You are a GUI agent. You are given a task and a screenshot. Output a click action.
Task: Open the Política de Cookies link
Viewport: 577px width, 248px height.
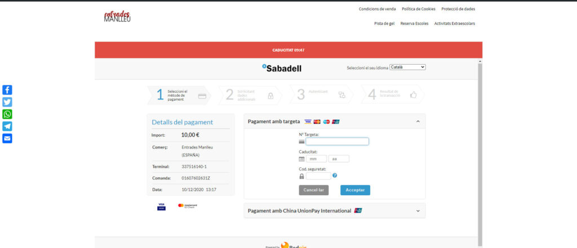(x=418, y=9)
